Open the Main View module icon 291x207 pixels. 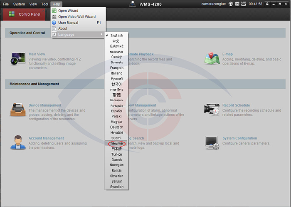coord(17,58)
